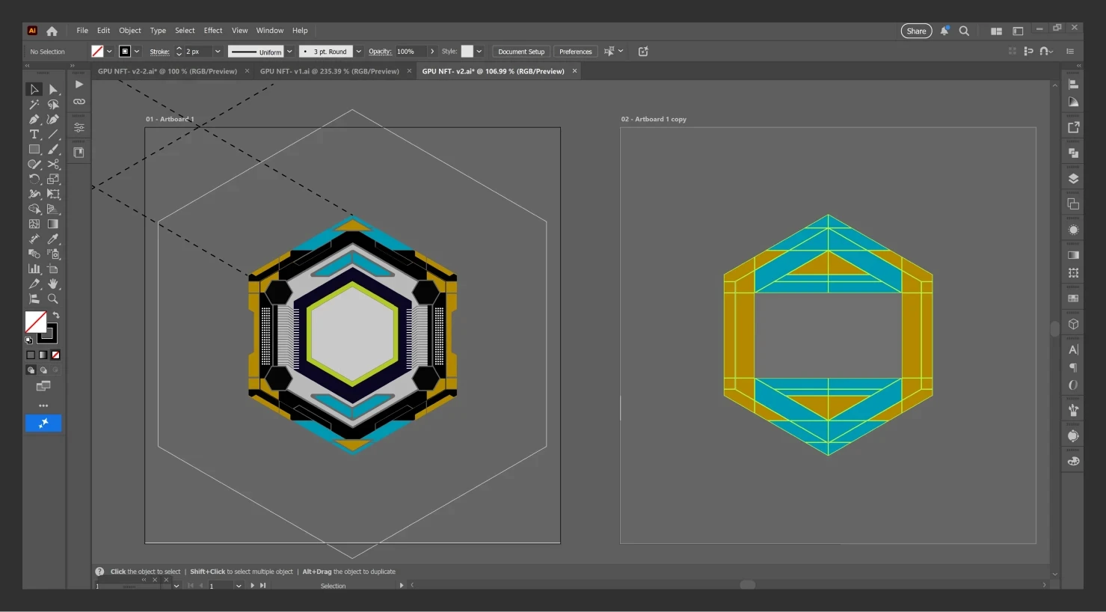Screen dimensions: 1106x612
Task: Click the Document Setup button
Action: [x=521, y=52]
